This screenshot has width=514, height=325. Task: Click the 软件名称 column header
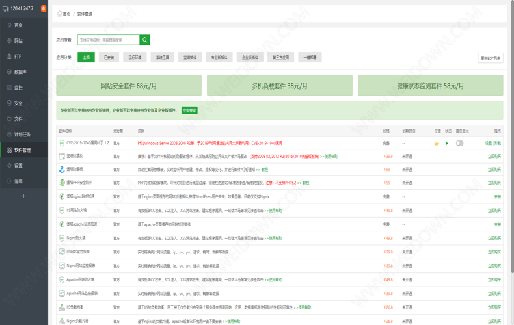coord(65,131)
